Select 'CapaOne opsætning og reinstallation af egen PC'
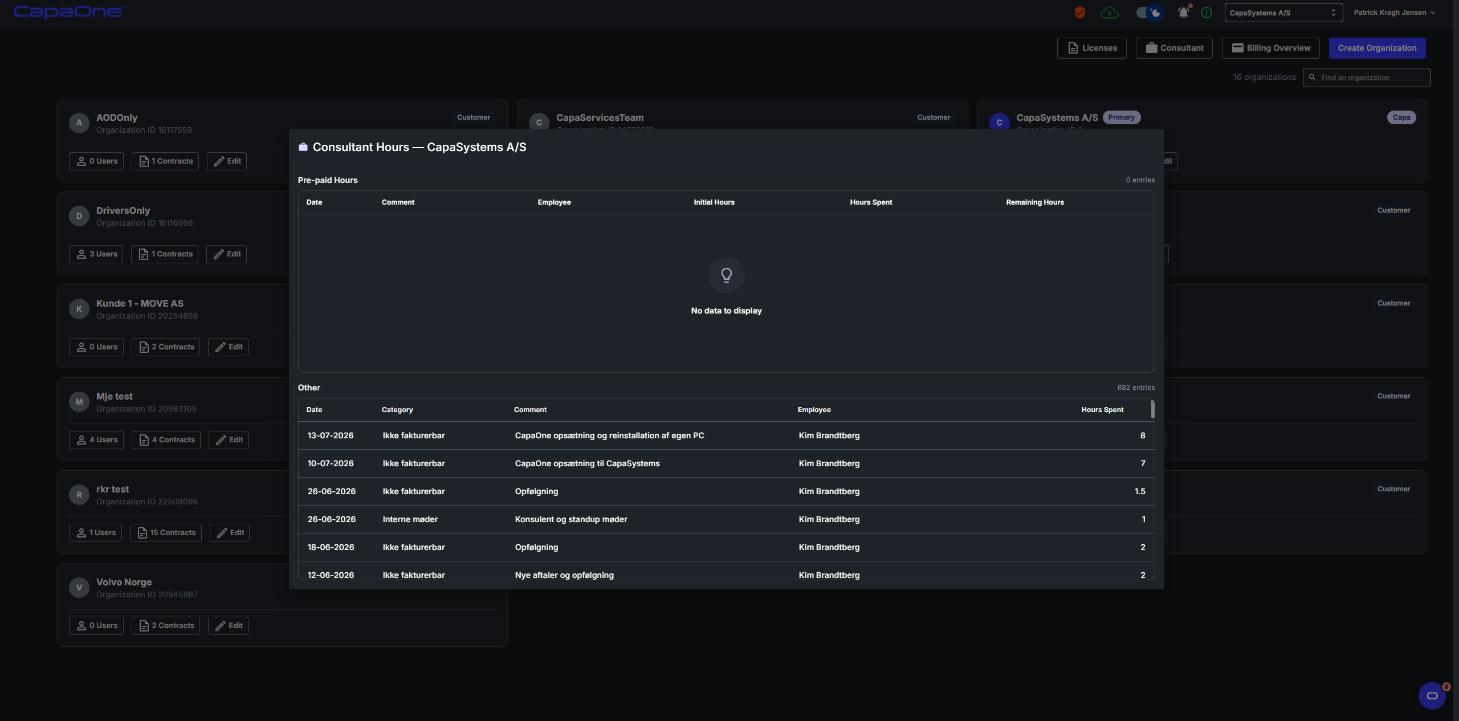1459x721 pixels. (x=609, y=435)
